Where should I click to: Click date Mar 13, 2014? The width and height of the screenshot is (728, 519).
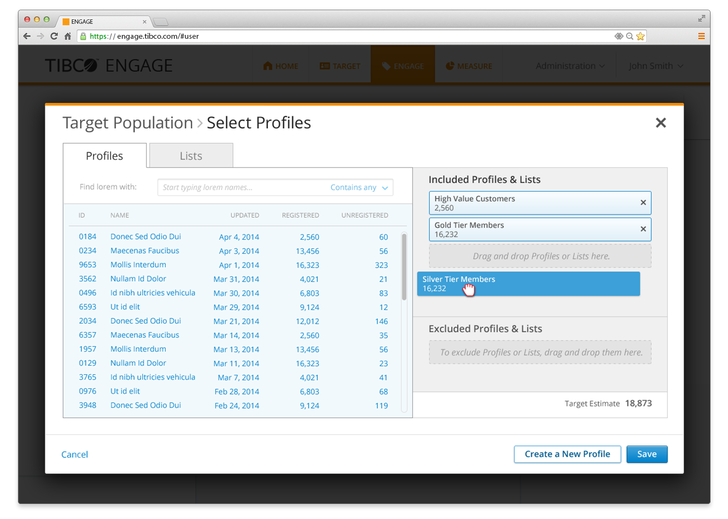coord(236,349)
